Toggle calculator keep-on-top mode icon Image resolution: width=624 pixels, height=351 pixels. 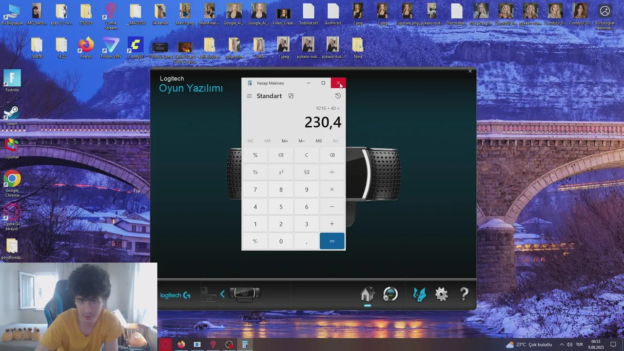click(291, 96)
